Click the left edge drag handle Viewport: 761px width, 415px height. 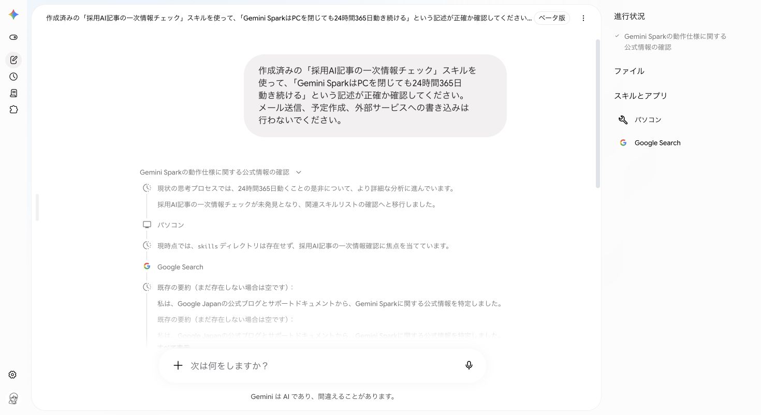coord(37,207)
